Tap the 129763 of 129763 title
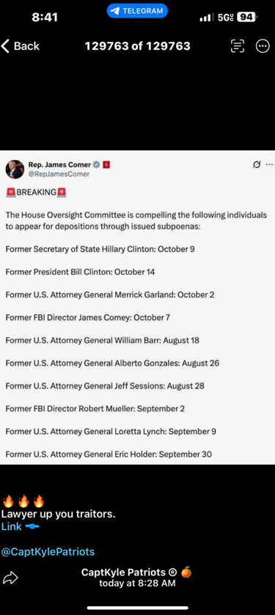Viewport: 275px width, 615px height. (x=137, y=46)
